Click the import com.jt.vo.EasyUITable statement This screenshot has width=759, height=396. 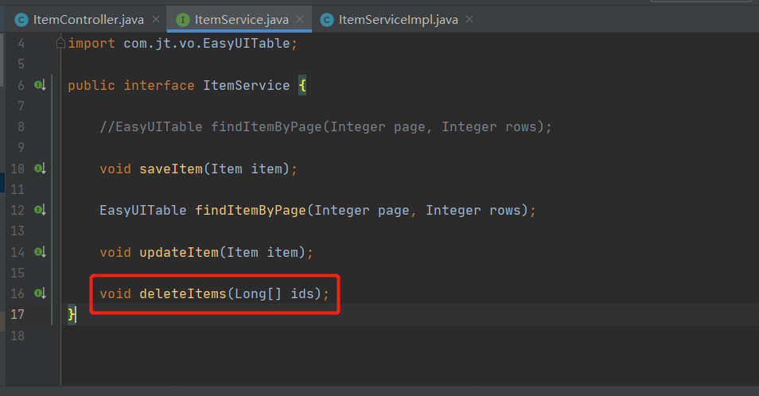(x=182, y=44)
